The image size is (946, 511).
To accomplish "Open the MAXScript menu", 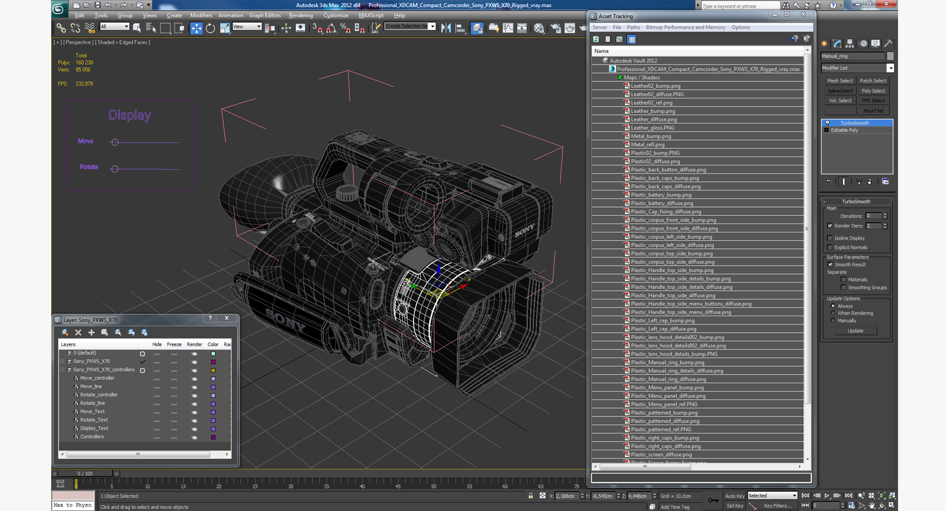I will 371,15.
